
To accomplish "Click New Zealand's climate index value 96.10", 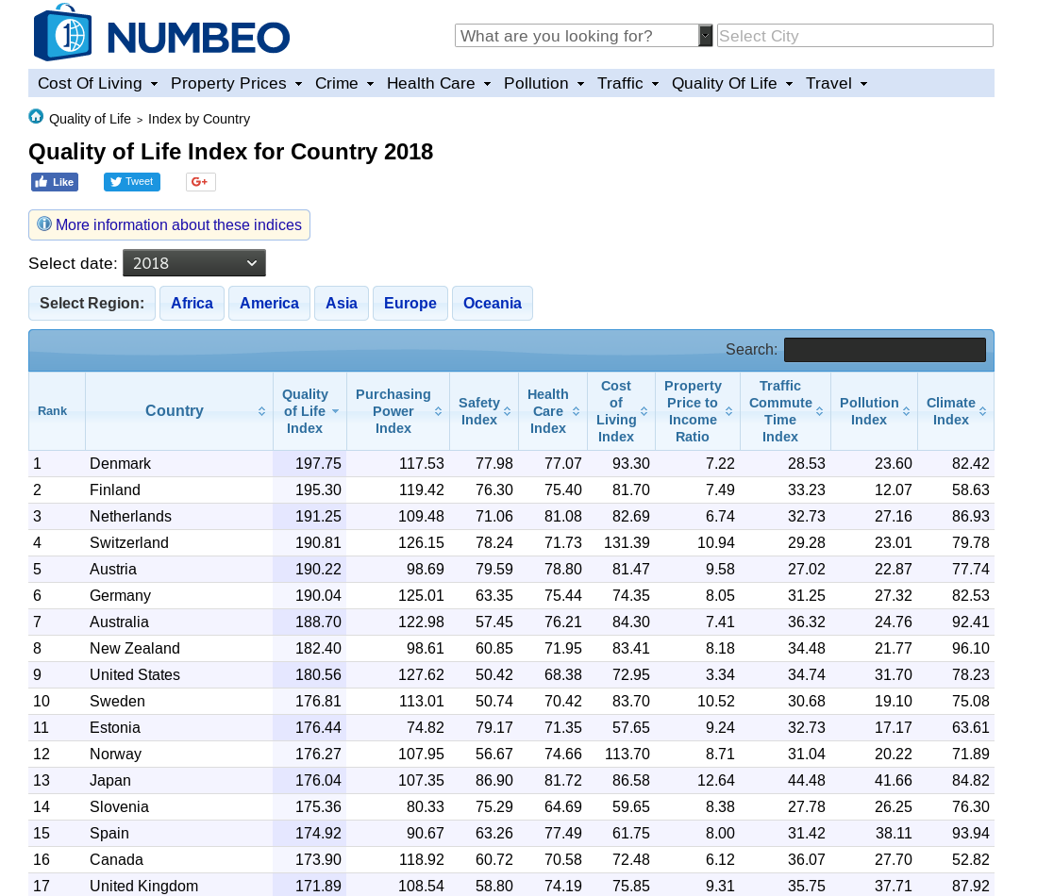I will pos(970,649).
